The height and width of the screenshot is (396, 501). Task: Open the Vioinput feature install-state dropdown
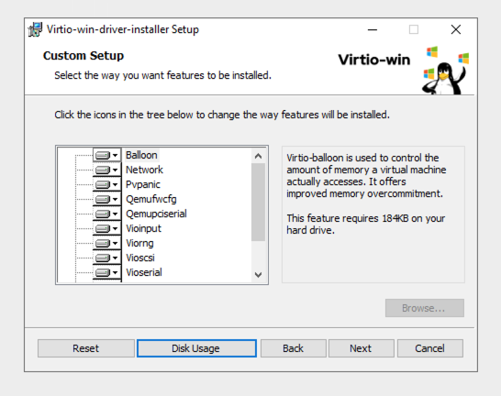tap(106, 228)
